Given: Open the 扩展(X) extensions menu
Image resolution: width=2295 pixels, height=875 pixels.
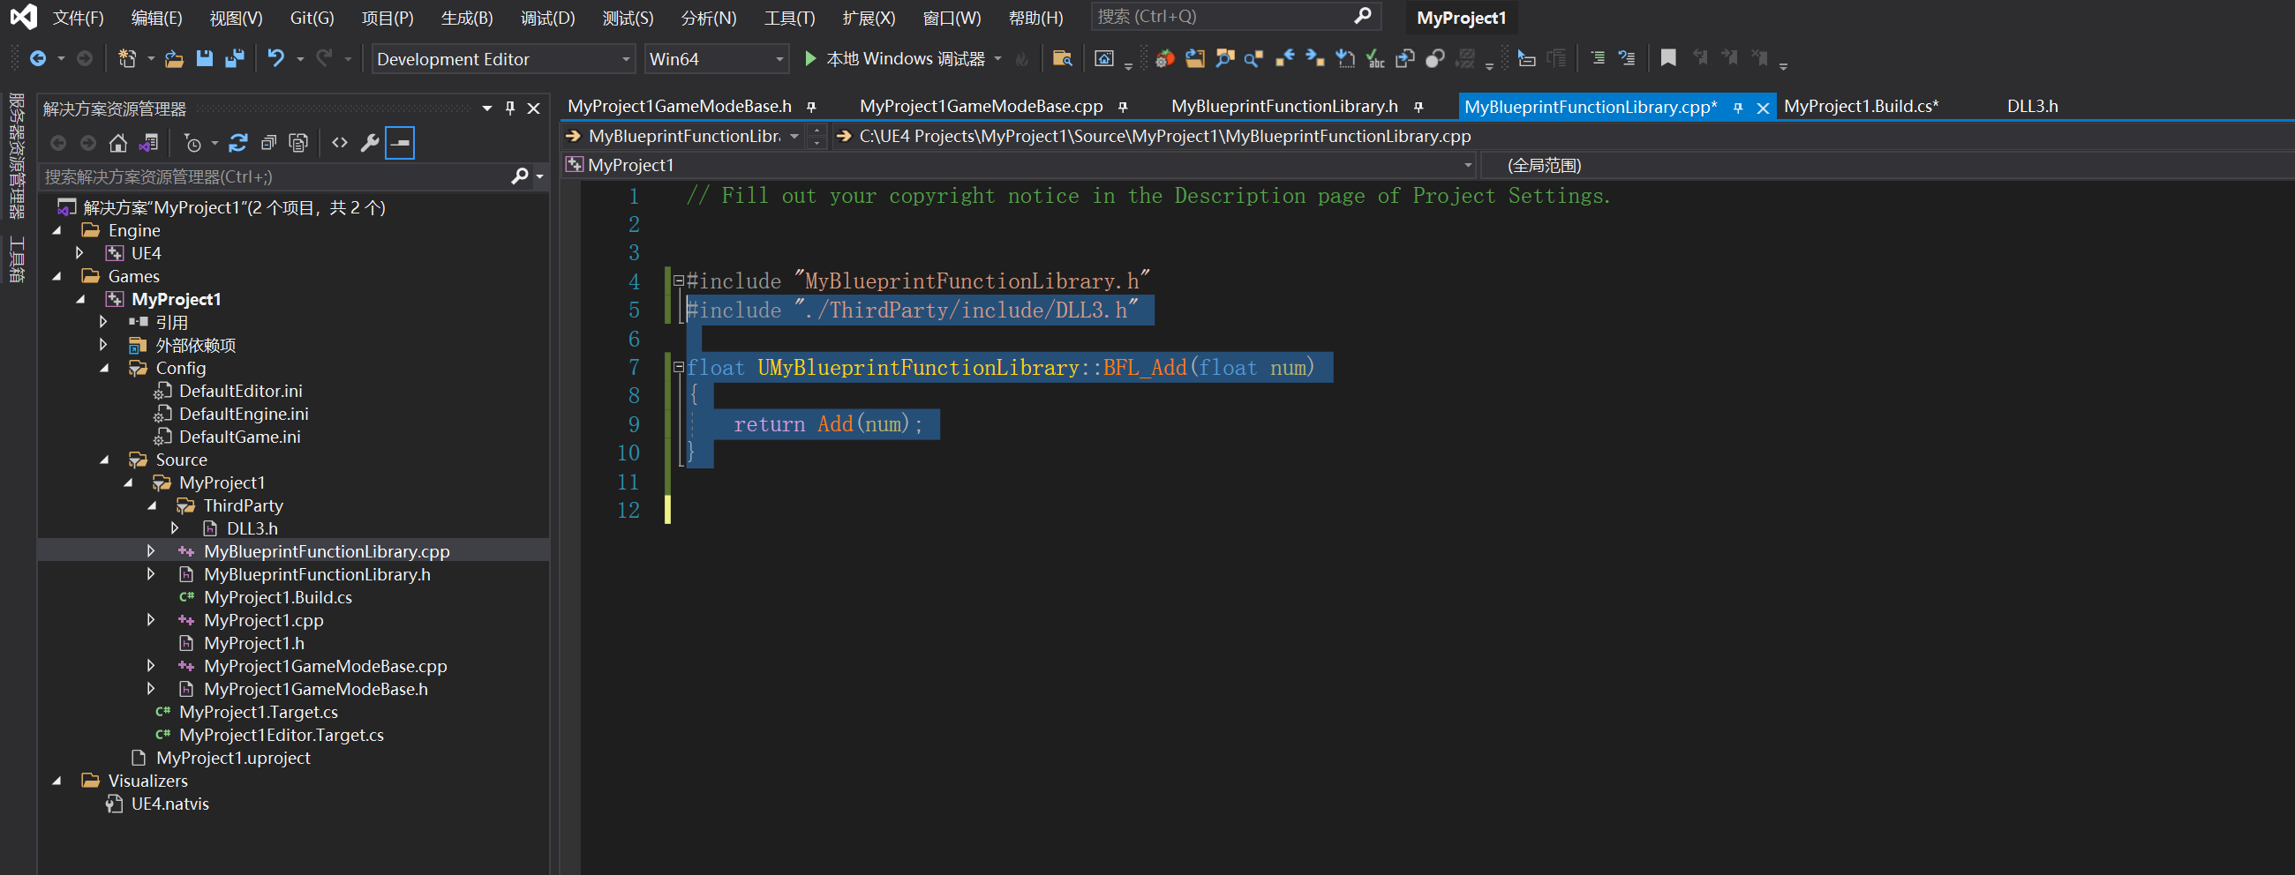Looking at the screenshot, I should (x=869, y=18).
